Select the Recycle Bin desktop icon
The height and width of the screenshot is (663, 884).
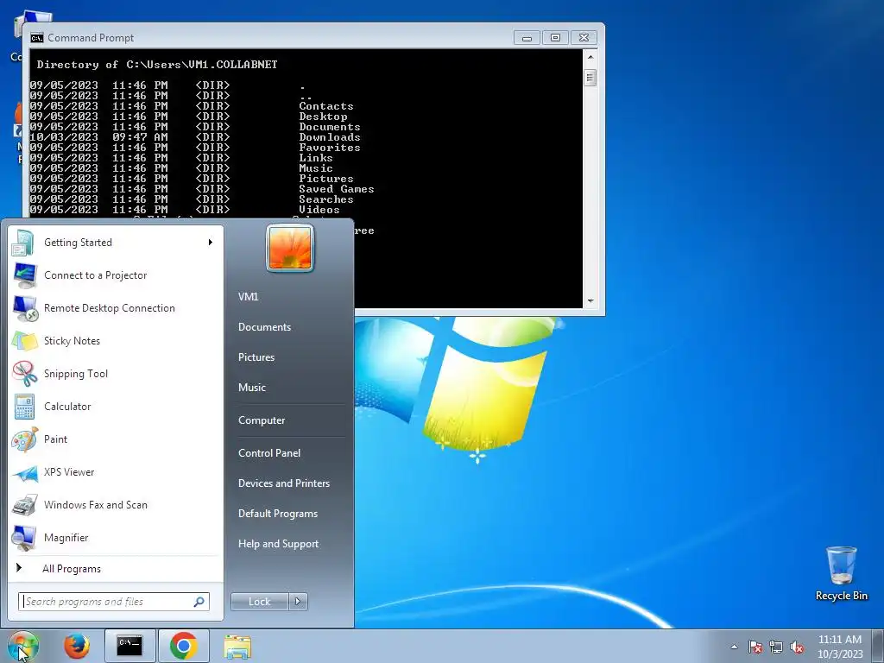point(841,573)
